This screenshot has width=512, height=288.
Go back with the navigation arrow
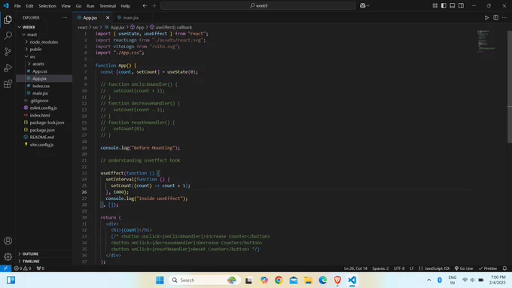tap(145, 5)
